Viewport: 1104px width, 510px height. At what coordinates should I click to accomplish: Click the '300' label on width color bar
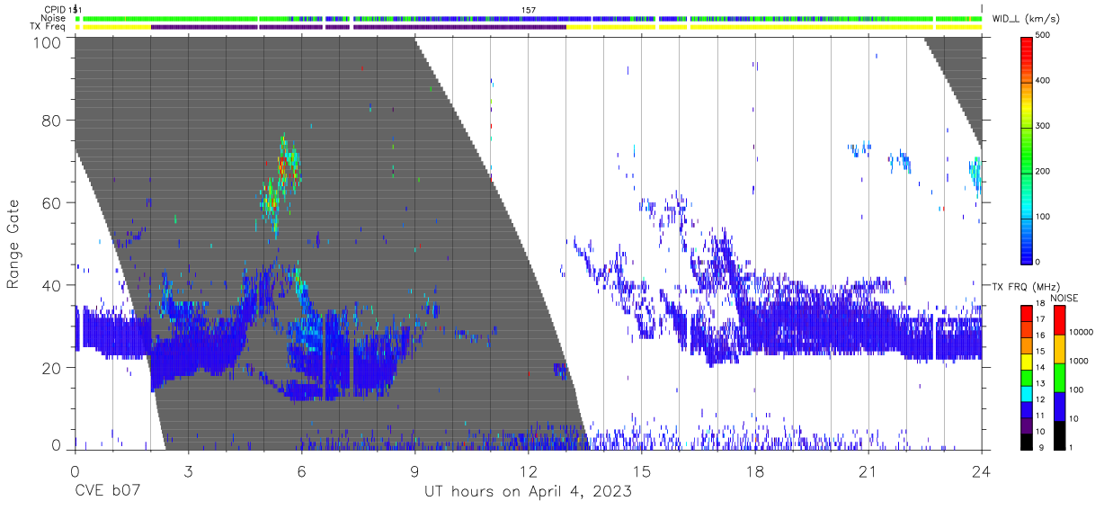point(1044,126)
